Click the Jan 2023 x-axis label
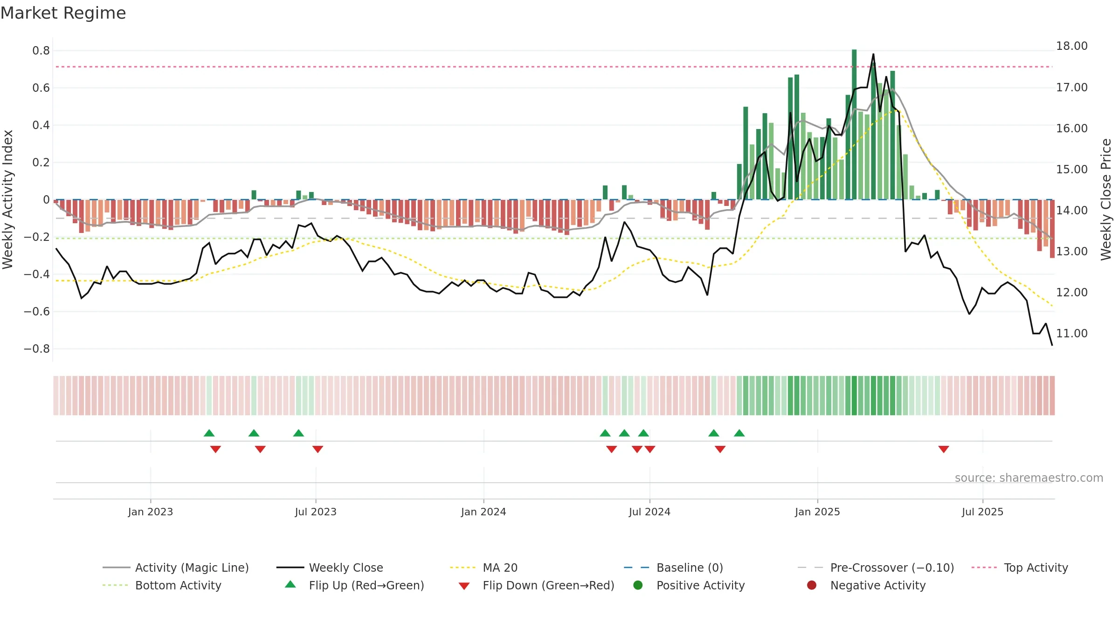 click(x=151, y=512)
